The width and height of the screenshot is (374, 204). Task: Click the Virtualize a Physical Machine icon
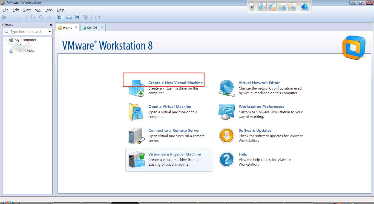pyautogui.click(x=136, y=160)
